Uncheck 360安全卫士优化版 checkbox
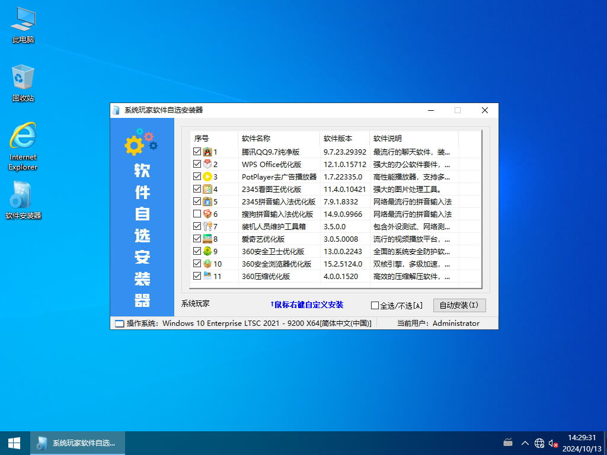The width and height of the screenshot is (607, 455). tap(197, 251)
